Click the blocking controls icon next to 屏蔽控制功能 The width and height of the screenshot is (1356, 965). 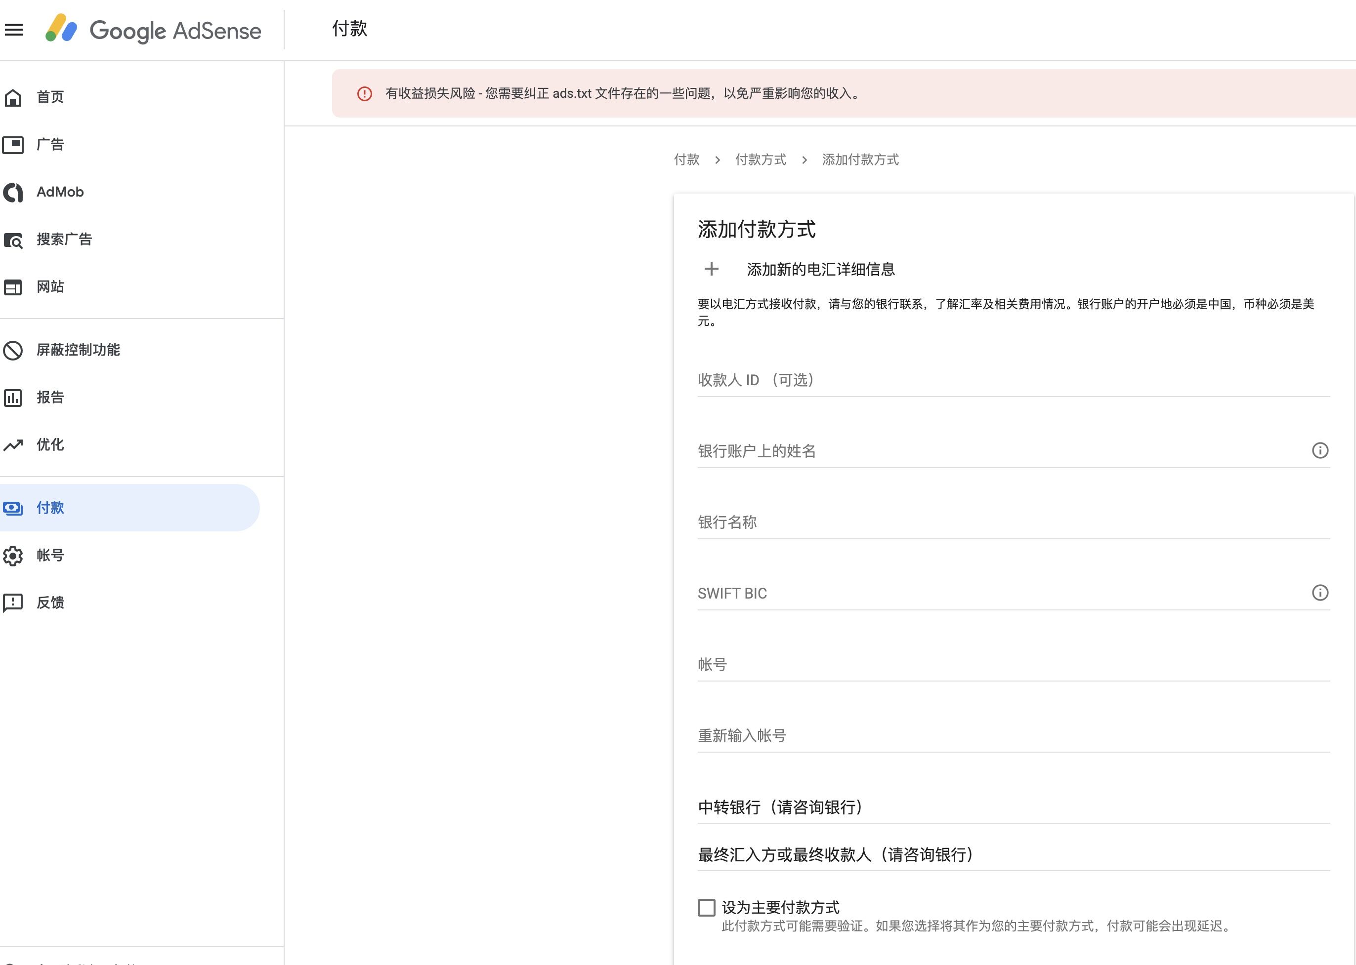tap(13, 350)
